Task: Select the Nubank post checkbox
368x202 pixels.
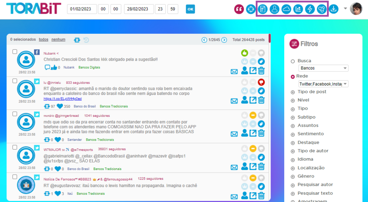Action: 14,52
